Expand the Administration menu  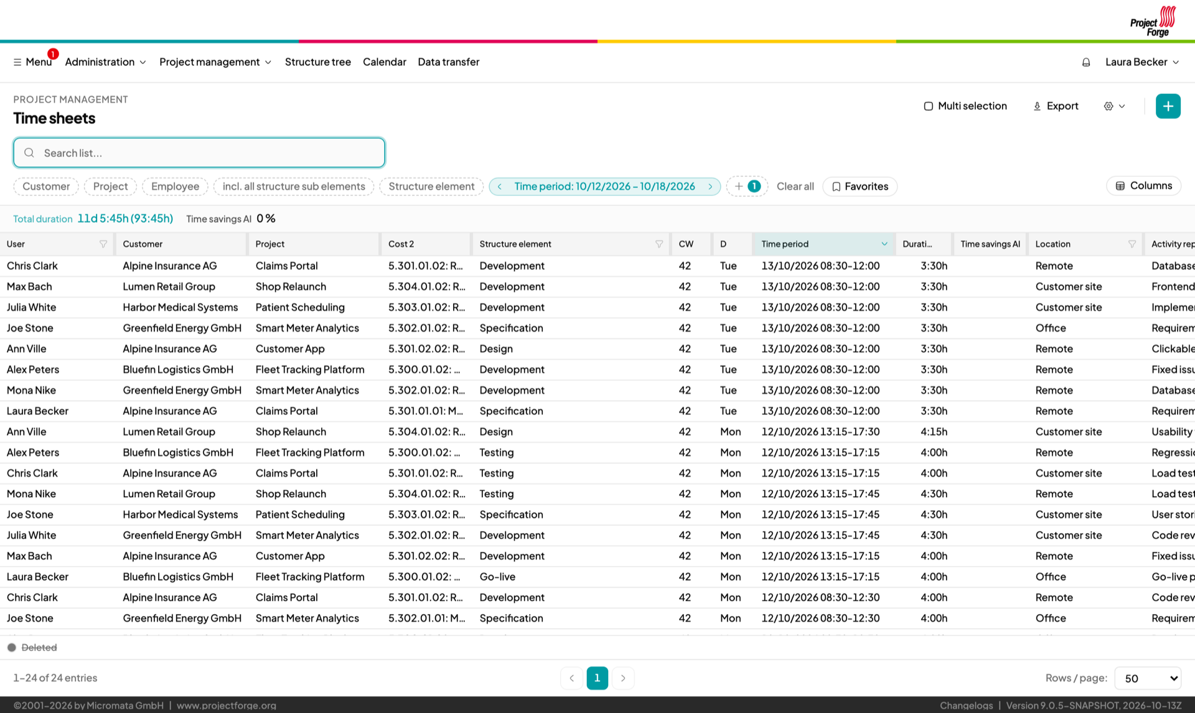105,62
